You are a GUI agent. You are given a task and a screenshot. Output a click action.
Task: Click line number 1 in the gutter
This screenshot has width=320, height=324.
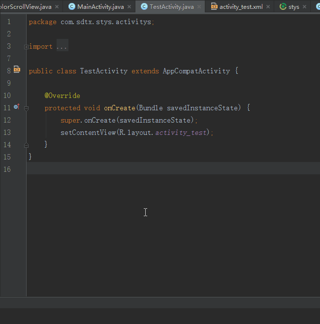coord(9,22)
